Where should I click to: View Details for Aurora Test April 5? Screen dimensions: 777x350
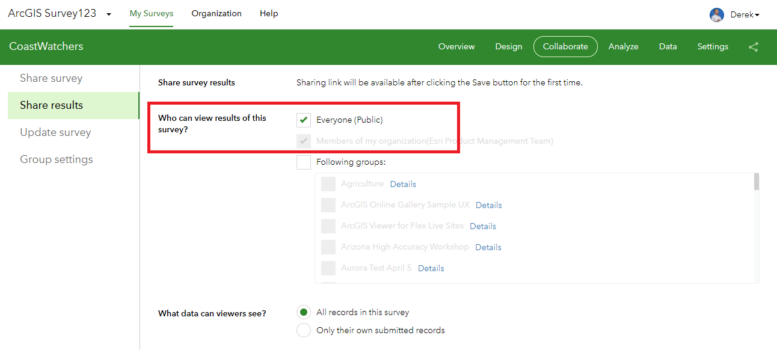click(x=431, y=268)
